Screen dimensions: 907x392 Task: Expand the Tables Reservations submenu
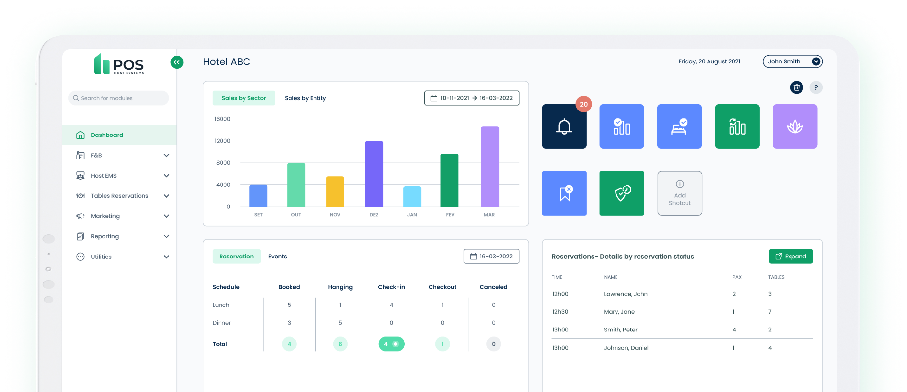[166, 196]
